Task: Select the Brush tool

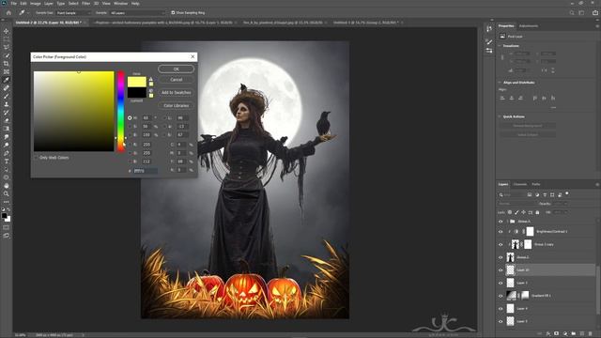Action: (7, 96)
